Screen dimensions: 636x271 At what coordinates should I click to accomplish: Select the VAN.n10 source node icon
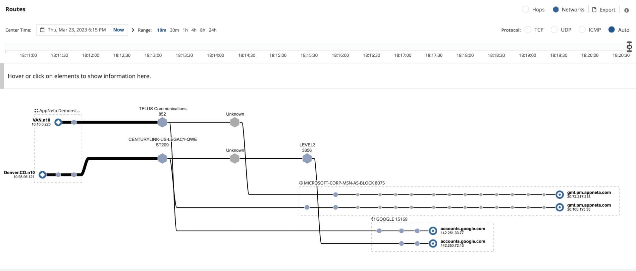pyautogui.click(x=58, y=122)
